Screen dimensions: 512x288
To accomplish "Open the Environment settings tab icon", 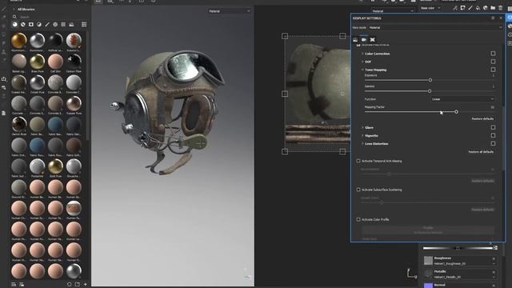I will coord(355,39).
